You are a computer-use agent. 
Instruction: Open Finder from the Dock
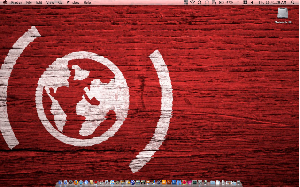tap(61, 182)
